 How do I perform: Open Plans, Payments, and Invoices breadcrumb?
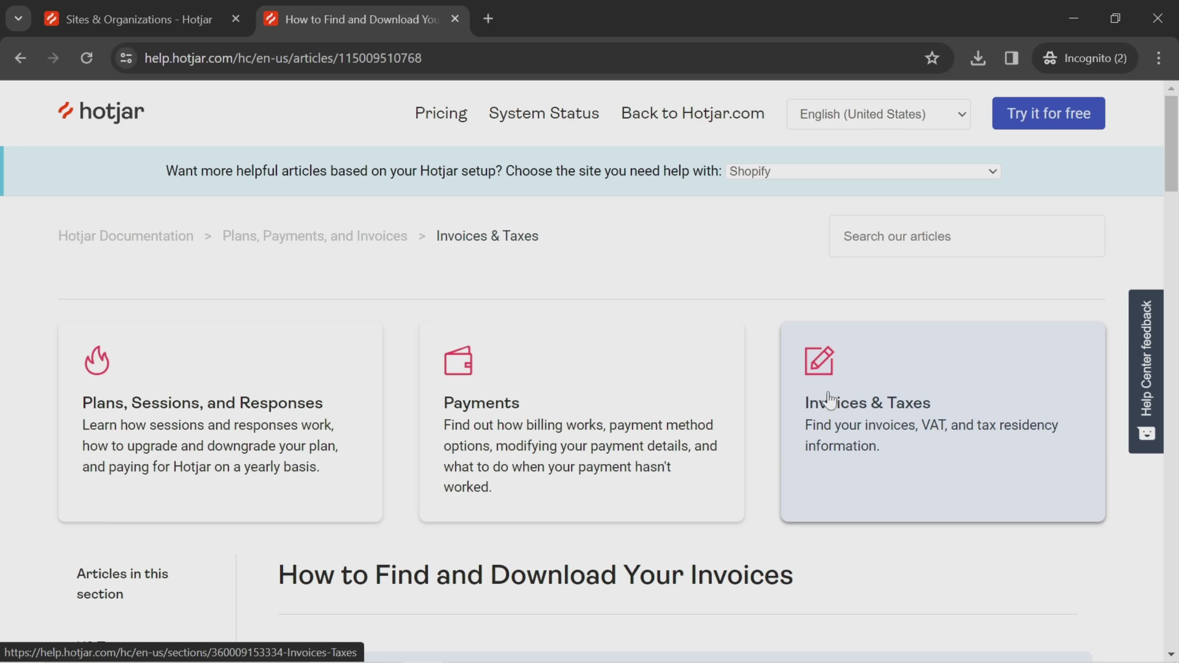pos(315,236)
